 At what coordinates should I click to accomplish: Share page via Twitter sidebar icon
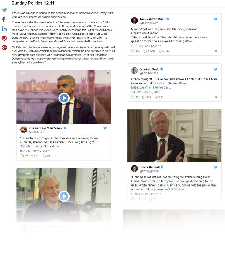coord(4,10)
